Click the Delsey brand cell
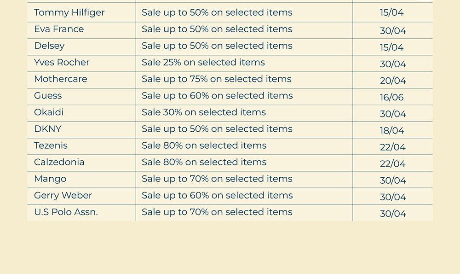Screen dimensions: 460x274 click(x=49, y=46)
